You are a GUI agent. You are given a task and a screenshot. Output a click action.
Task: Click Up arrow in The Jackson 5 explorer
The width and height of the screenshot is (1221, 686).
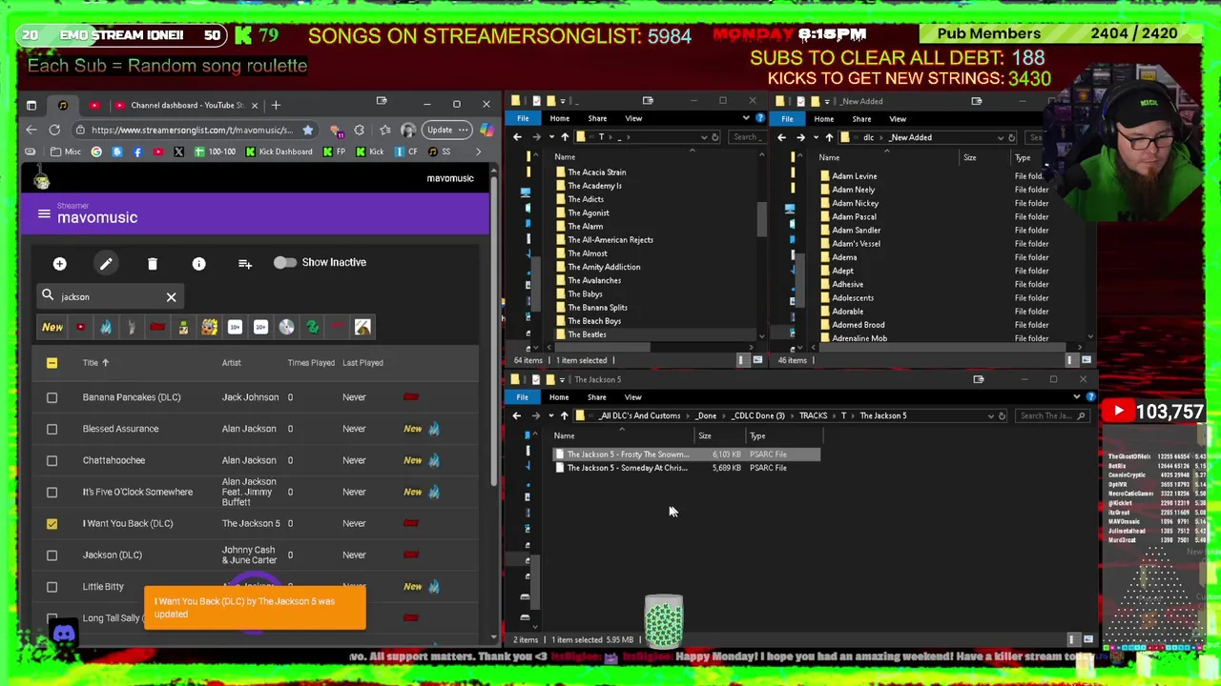pos(564,415)
